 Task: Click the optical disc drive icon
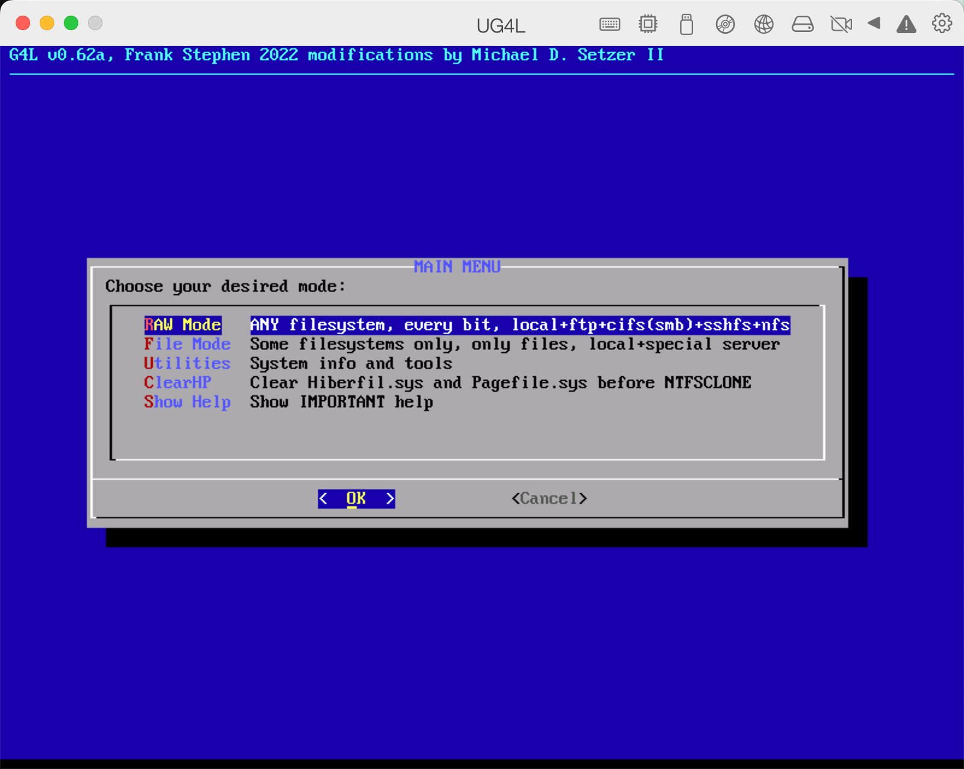[725, 24]
